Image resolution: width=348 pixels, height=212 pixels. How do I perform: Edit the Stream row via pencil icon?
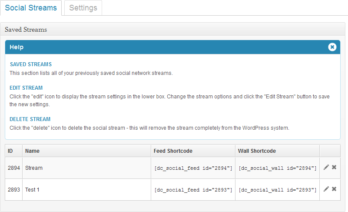[326, 167]
